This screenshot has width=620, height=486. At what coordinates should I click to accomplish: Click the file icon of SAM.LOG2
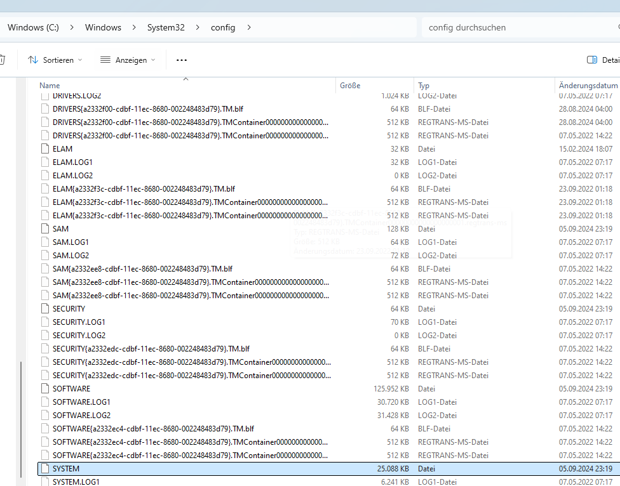tap(46, 256)
